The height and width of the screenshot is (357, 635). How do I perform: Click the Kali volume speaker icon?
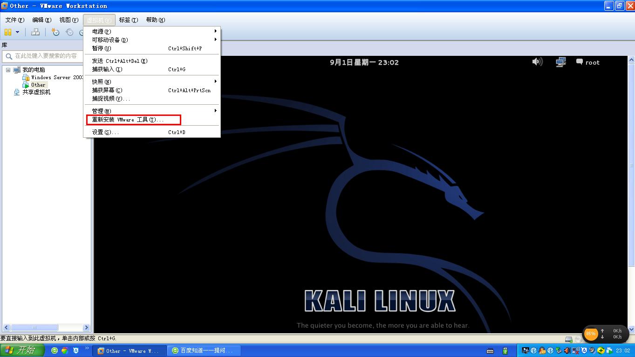coord(537,62)
